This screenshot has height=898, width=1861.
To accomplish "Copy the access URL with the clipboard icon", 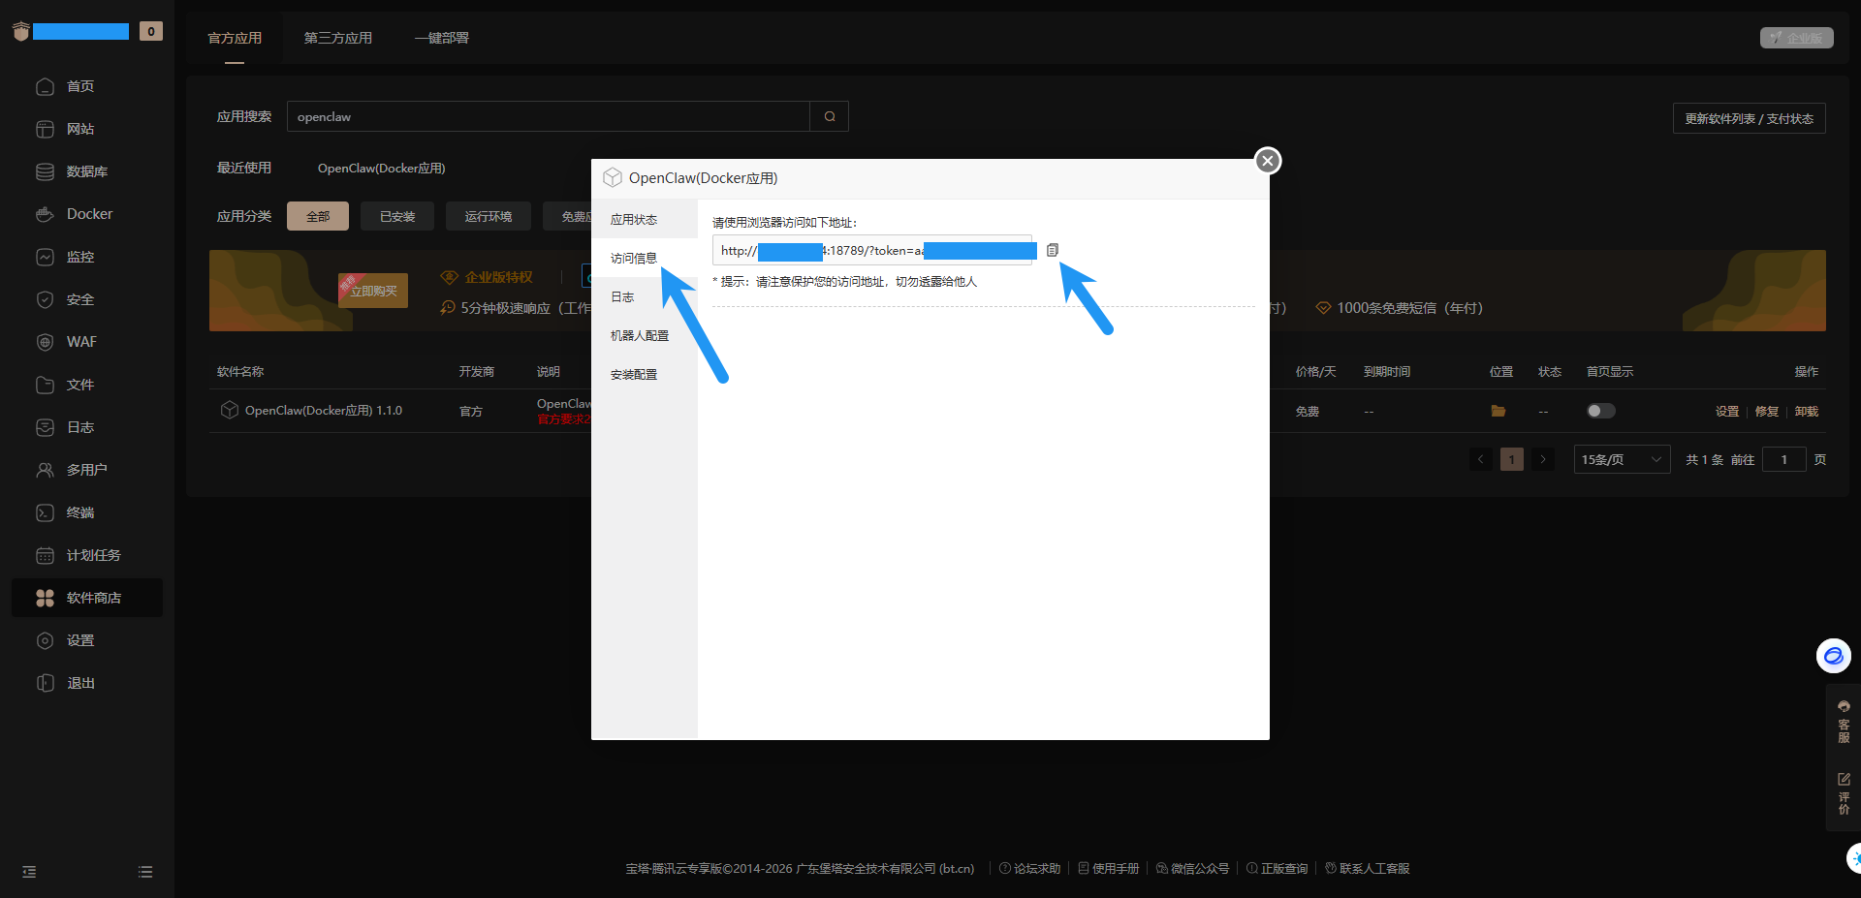I will (1052, 250).
